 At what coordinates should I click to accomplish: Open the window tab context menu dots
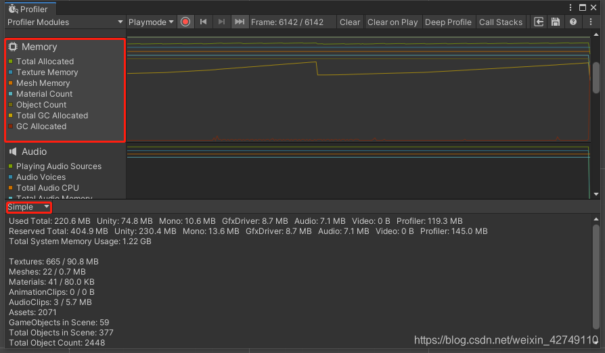pyautogui.click(x=570, y=7)
